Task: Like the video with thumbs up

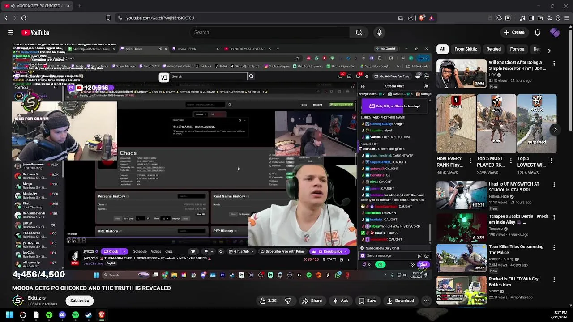Action: [268, 301]
